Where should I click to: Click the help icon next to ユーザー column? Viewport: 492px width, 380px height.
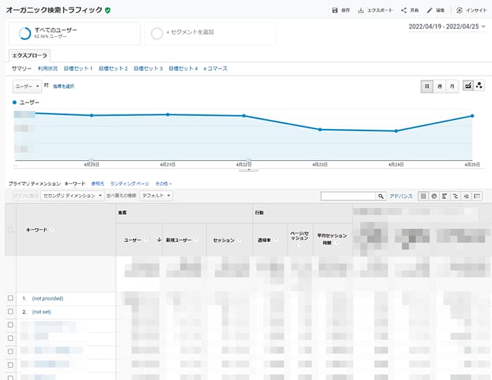(146, 240)
